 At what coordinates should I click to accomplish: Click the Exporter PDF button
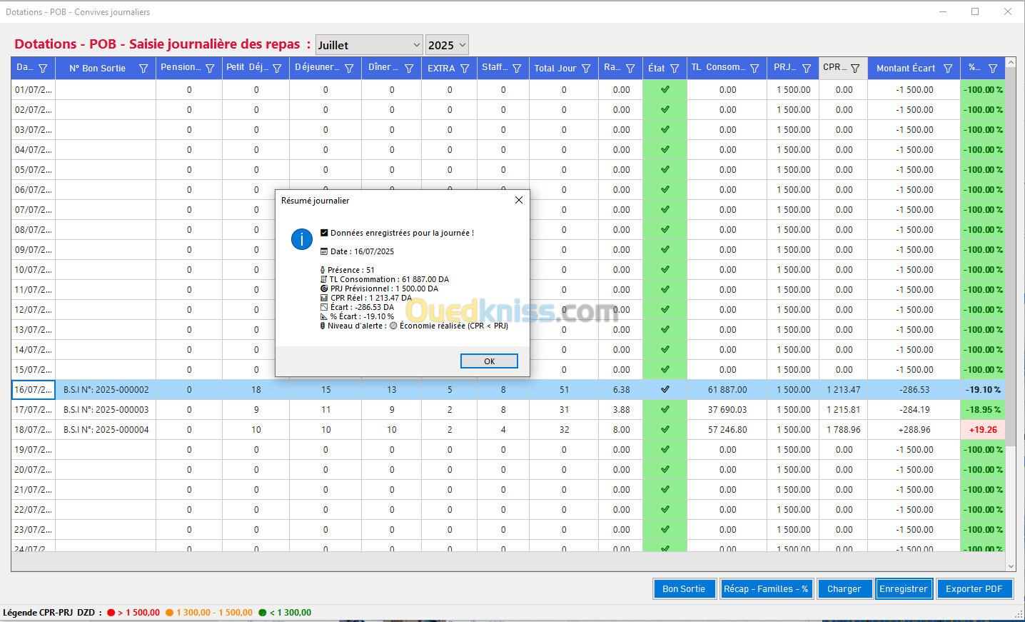coord(974,589)
